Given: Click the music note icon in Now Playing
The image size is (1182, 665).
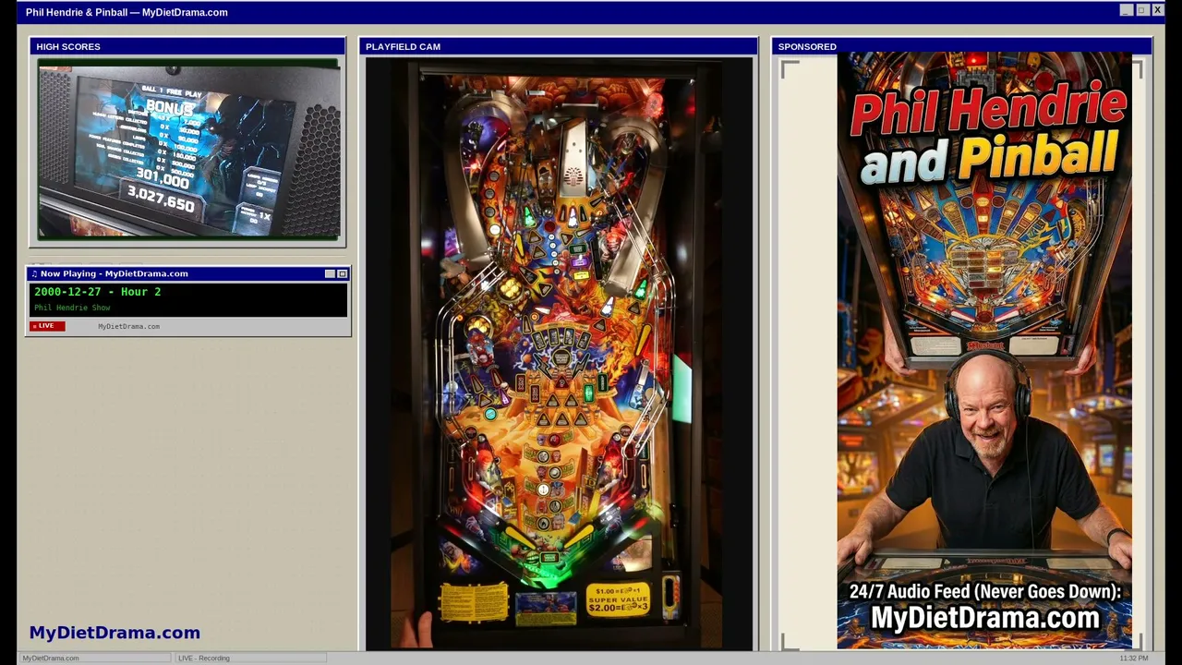Looking at the screenshot, I should (34, 273).
